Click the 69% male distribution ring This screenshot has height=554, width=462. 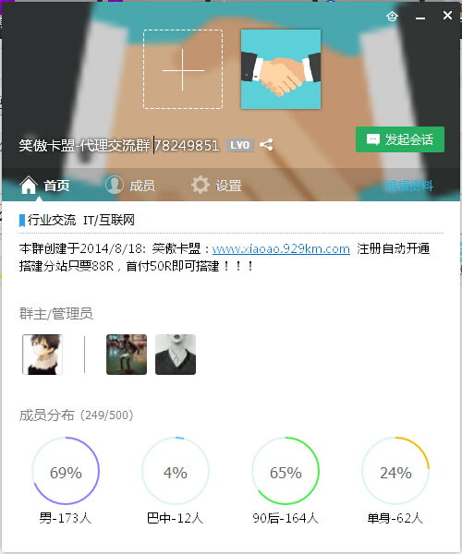pyautogui.click(x=66, y=471)
